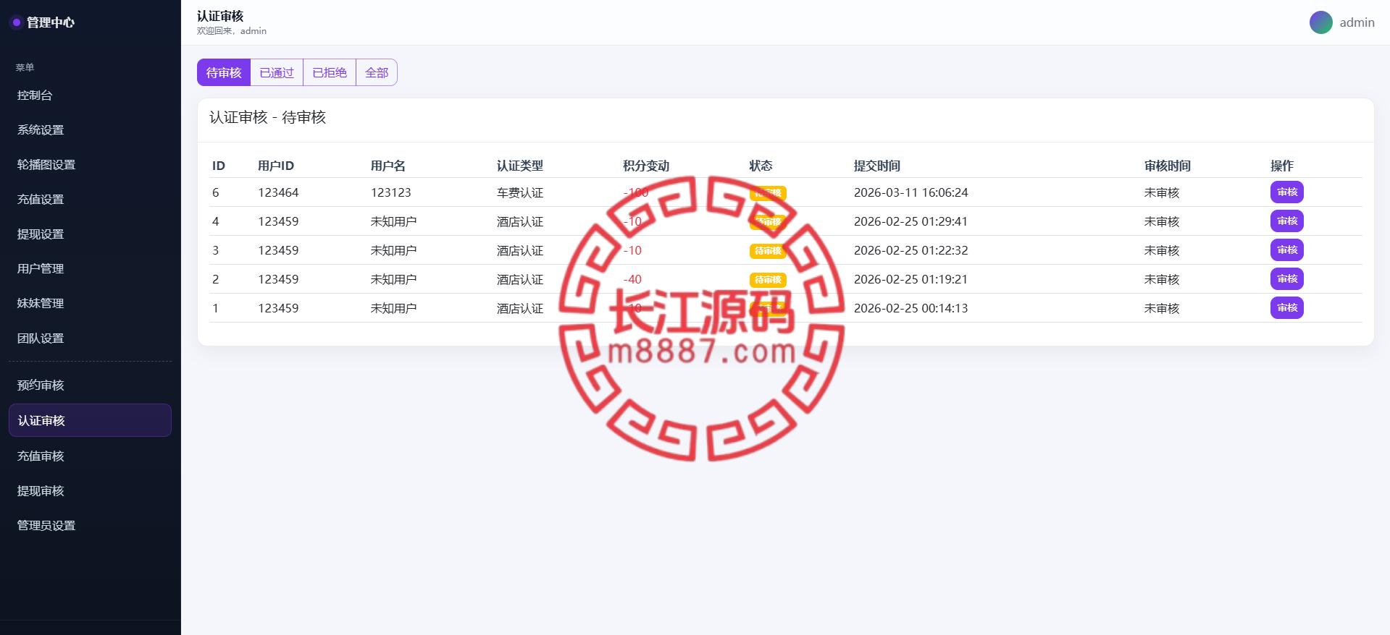Click the 审核时间 column header

pos(1168,166)
